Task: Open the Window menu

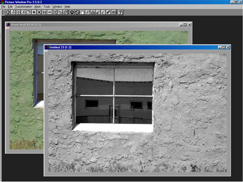Action: coord(57,7)
